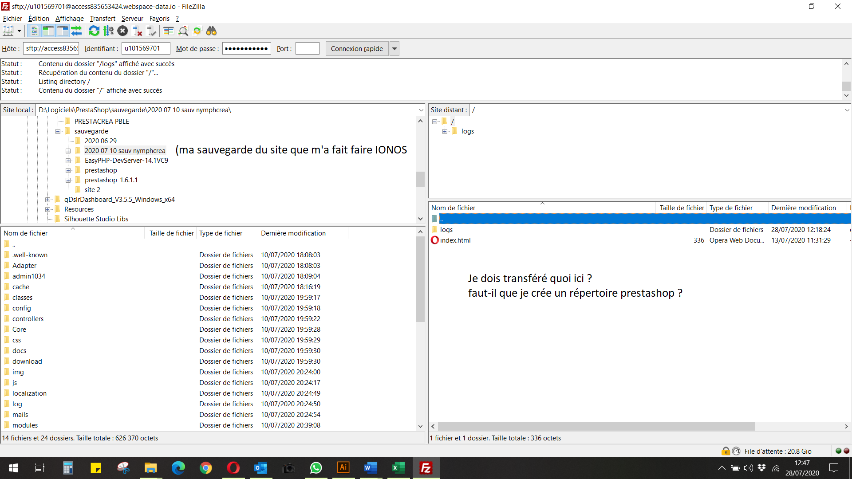Open Connexion rapide history dropdown arrow

coord(394,49)
